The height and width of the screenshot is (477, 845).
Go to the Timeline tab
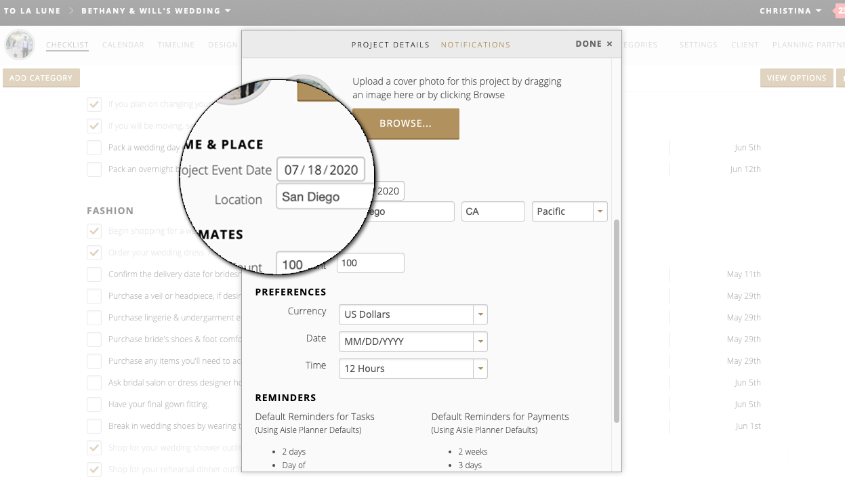(176, 45)
